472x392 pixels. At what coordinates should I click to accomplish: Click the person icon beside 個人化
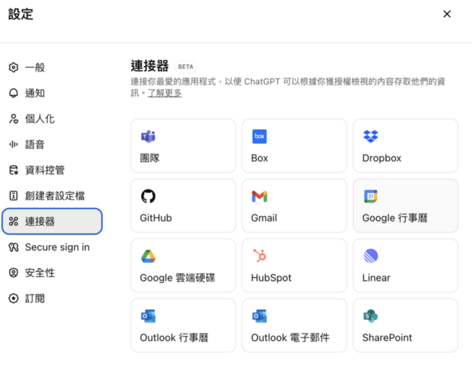pos(13,119)
